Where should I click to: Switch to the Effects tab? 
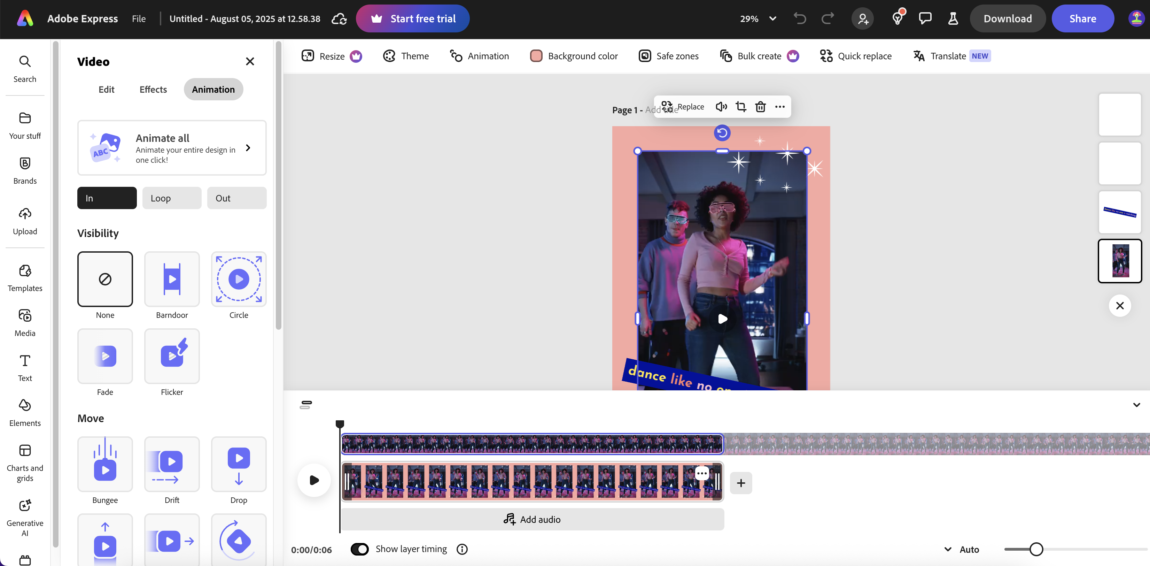tap(153, 89)
